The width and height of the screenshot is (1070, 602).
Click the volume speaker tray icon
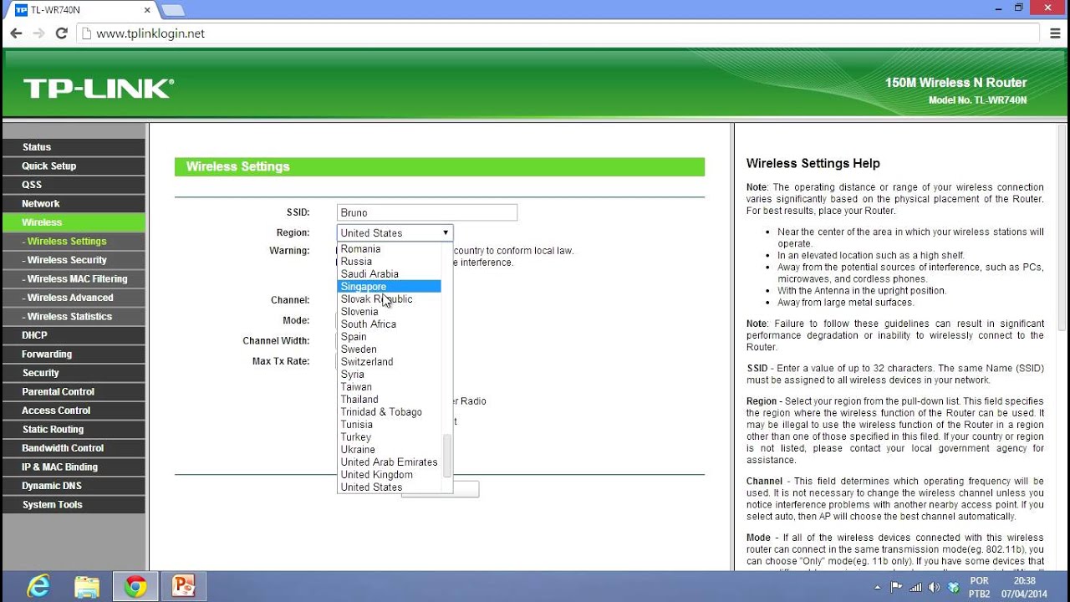(935, 587)
